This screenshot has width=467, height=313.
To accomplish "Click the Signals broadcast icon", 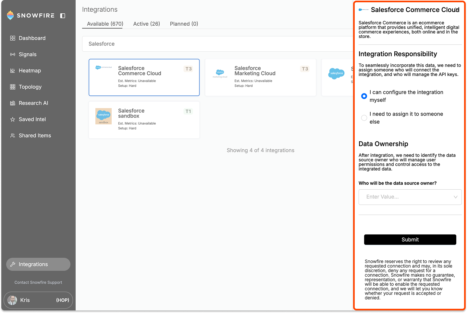I will (x=13, y=55).
